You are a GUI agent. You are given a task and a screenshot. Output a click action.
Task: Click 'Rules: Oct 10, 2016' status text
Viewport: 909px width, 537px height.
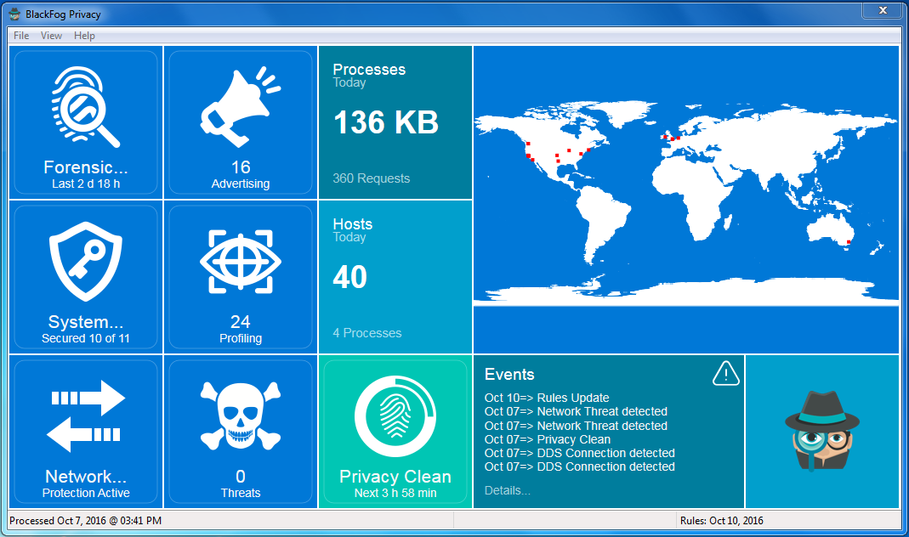(x=722, y=521)
